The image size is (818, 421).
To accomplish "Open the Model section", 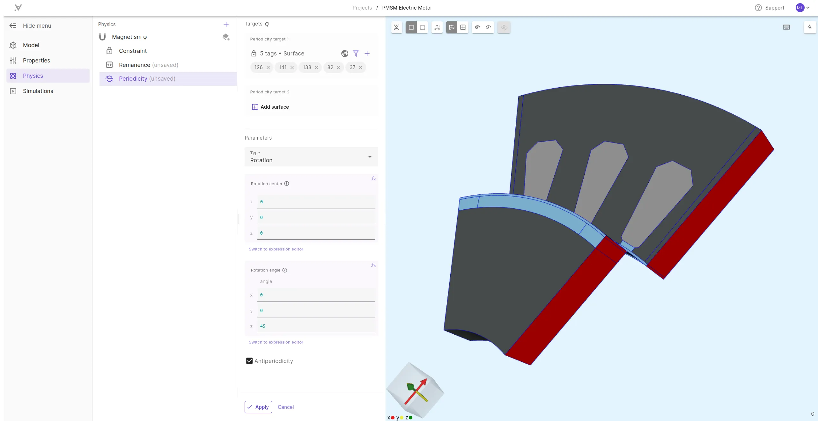I will coord(48,45).
